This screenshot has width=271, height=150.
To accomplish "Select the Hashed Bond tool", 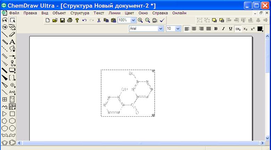I will point(5,56).
